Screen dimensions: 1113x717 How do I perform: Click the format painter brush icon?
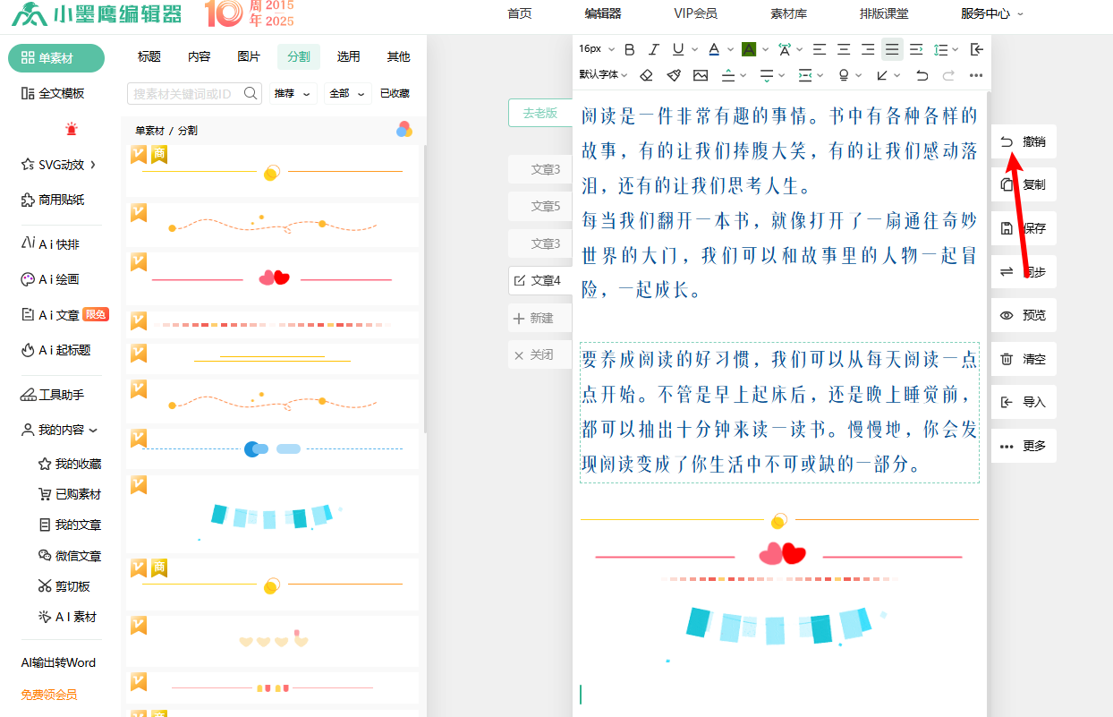coord(674,75)
